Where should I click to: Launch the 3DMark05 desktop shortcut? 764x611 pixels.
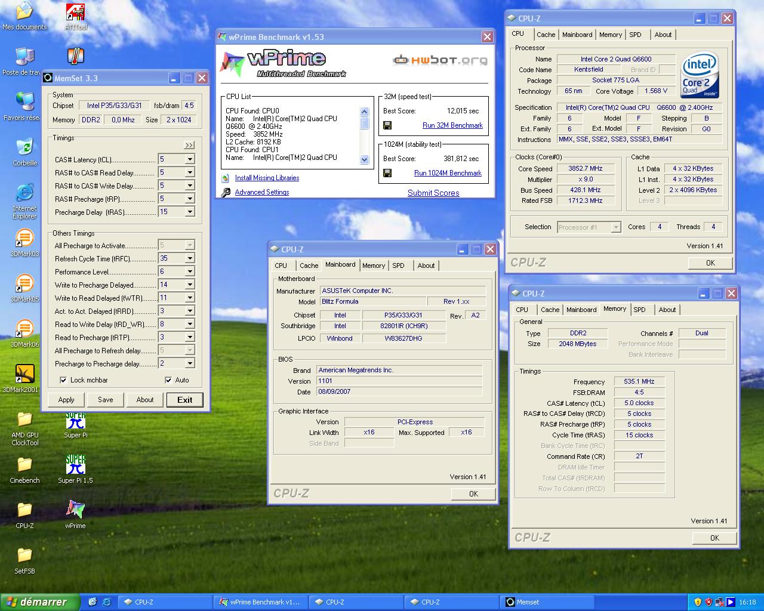(24, 283)
